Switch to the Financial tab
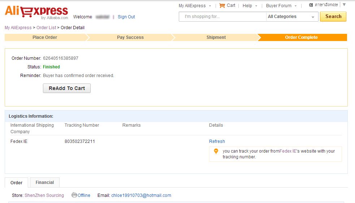Viewport: 355px width, 203px height. (x=45, y=182)
